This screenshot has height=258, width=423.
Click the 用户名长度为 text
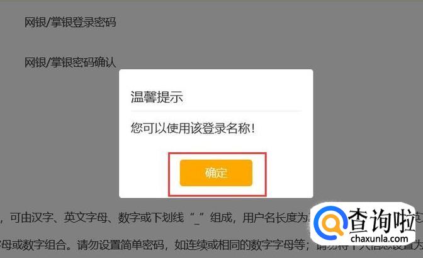click(274, 217)
